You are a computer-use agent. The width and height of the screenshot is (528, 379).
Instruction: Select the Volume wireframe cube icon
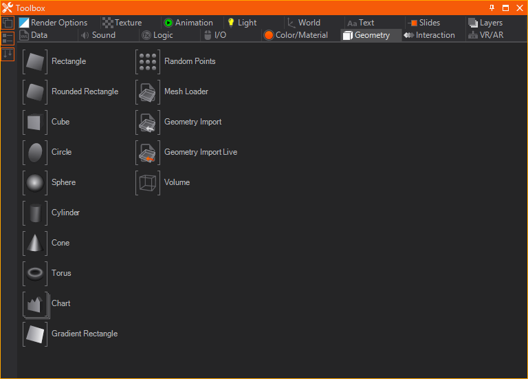tap(148, 182)
